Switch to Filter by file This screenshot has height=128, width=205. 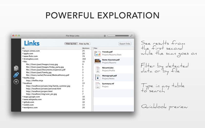(x=84, y=44)
